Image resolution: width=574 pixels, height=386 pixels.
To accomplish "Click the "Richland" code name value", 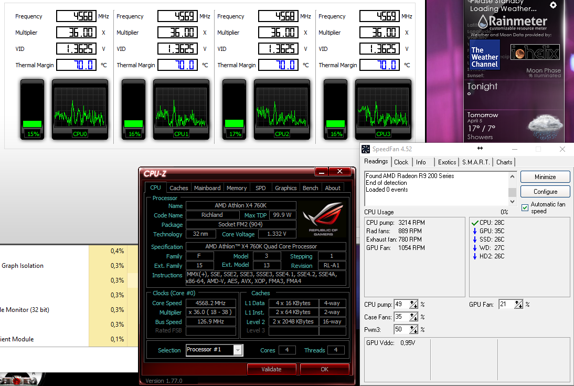I will tap(212, 215).
